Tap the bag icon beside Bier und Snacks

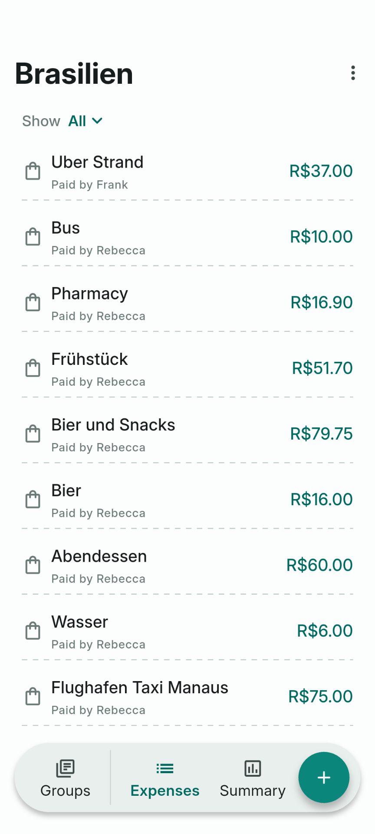coord(33,434)
